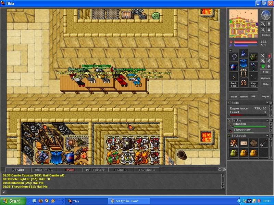Zoom in the minimap
The height and width of the screenshot is (205, 274).
click(x=263, y=29)
